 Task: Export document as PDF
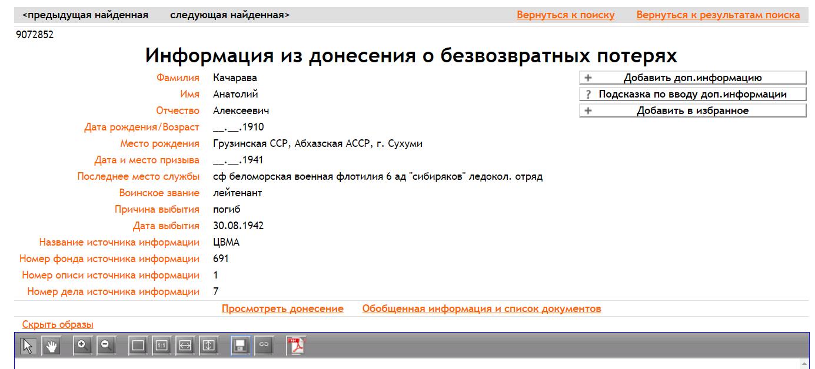coord(296,346)
